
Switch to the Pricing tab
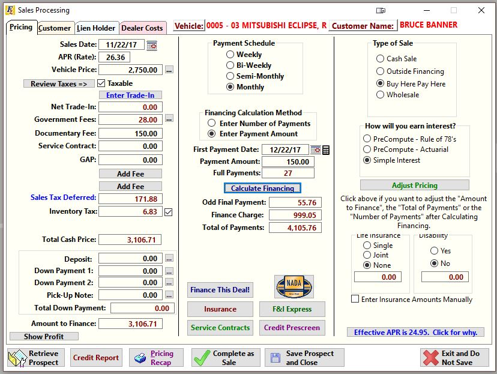pyautogui.click(x=21, y=27)
